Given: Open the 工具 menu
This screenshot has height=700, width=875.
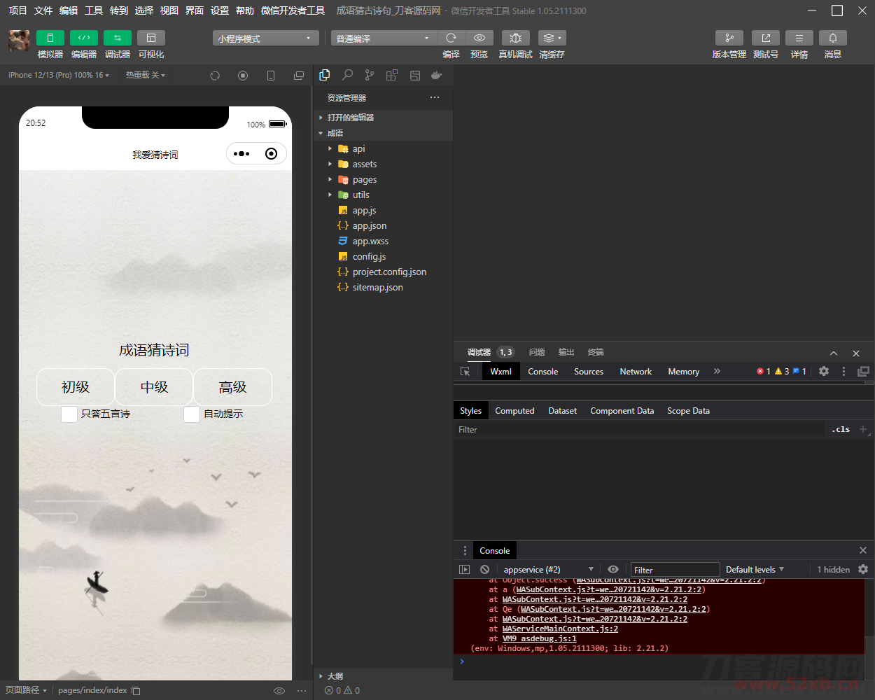Looking at the screenshot, I should pos(94,10).
